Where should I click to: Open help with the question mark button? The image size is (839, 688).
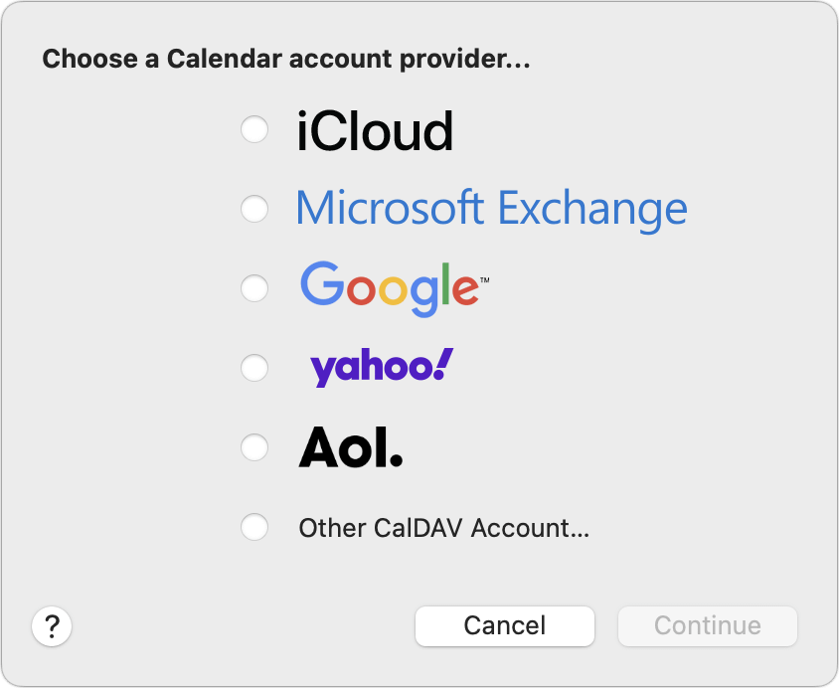(53, 627)
